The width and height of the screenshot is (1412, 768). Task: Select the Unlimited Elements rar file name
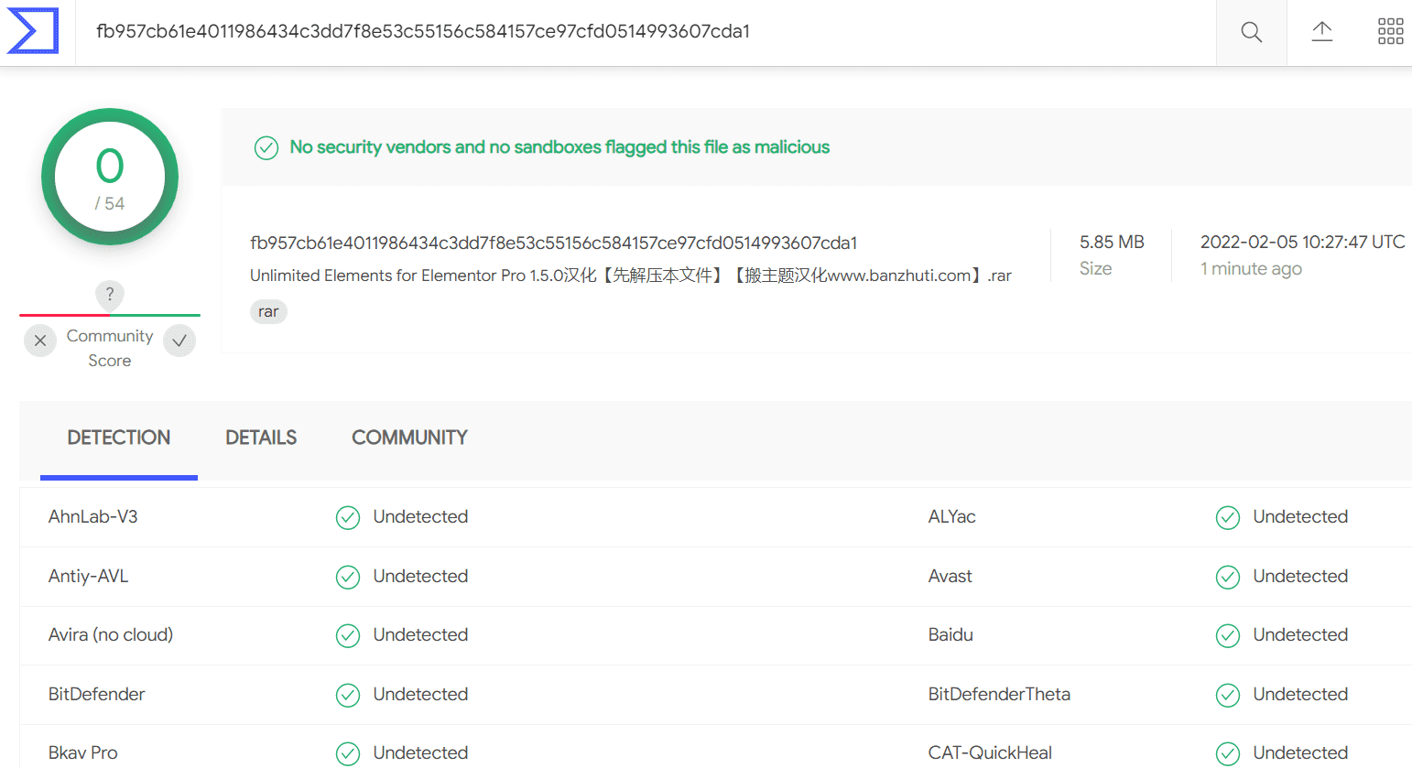point(631,276)
